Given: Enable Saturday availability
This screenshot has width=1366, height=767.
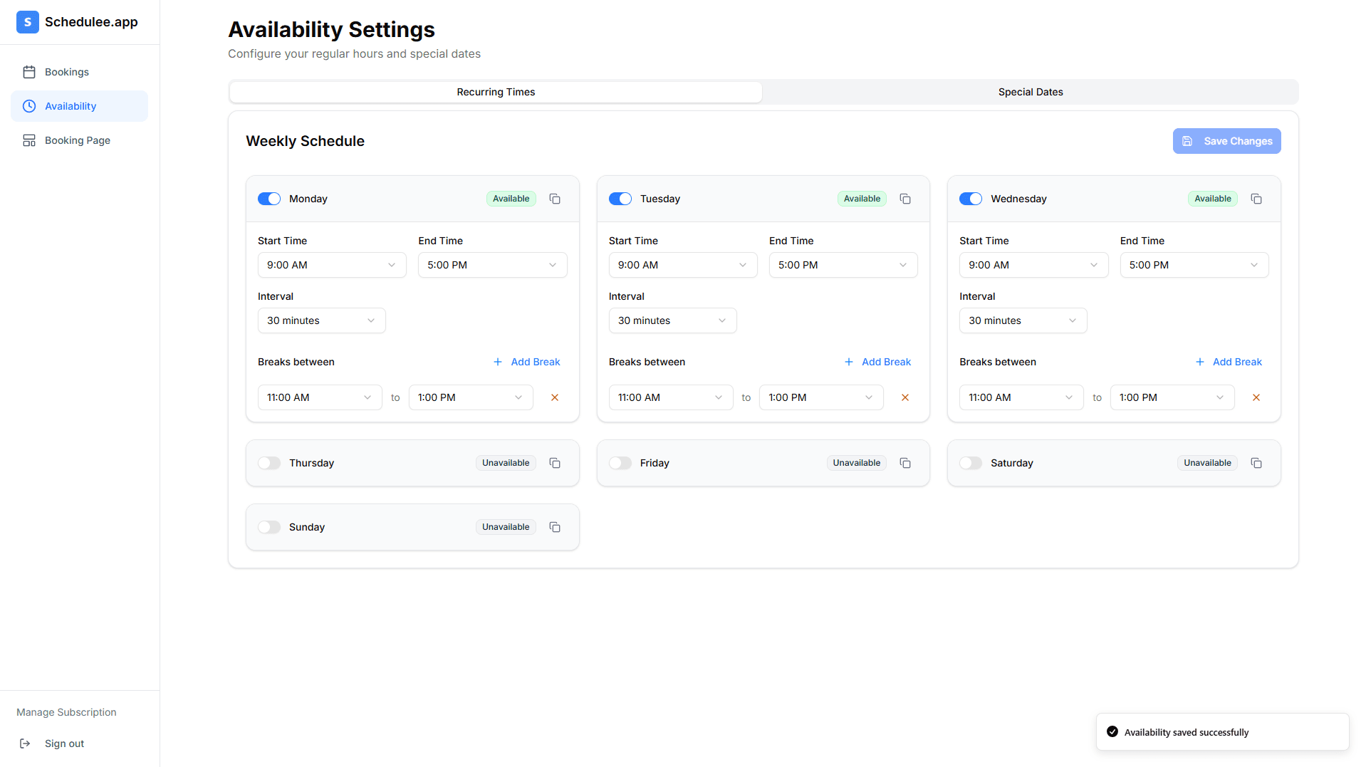Looking at the screenshot, I should coord(971,463).
